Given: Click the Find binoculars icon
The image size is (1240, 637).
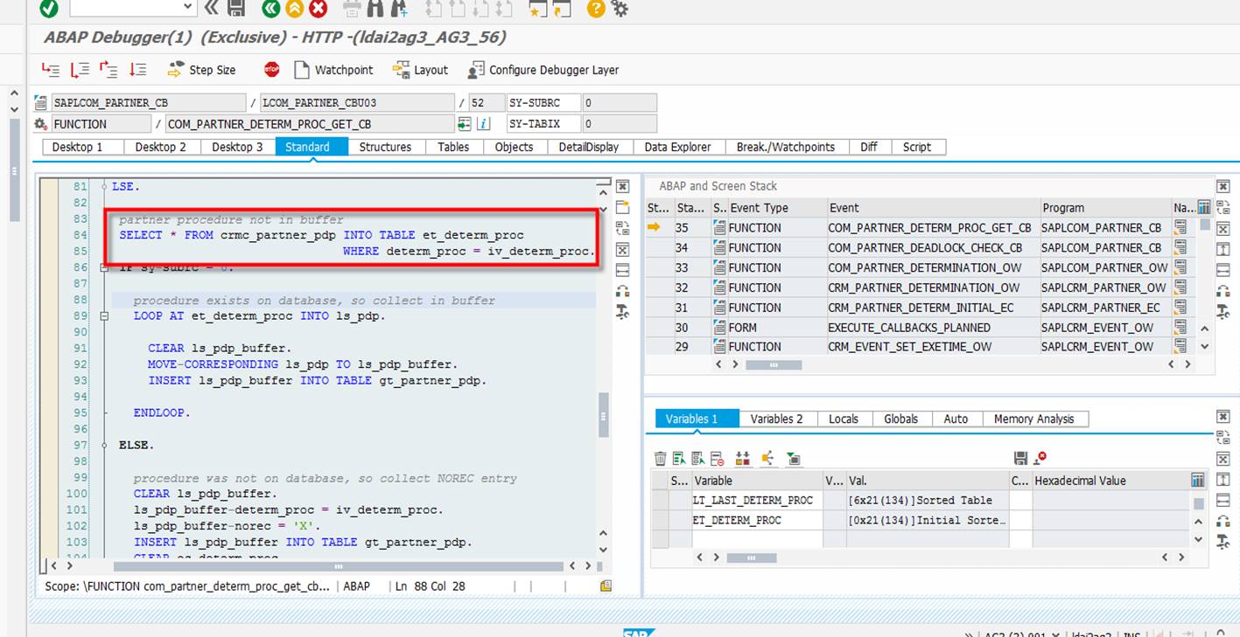Looking at the screenshot, I should 375,9.
